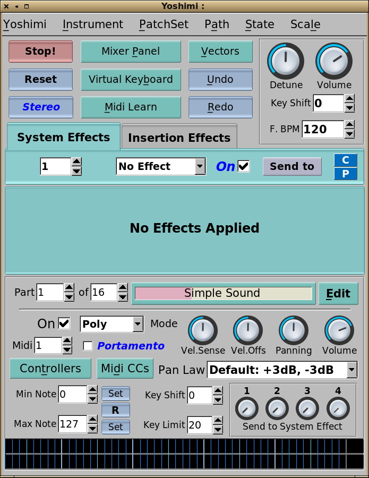Disable the system effect On checkbox

pos(244,166)
